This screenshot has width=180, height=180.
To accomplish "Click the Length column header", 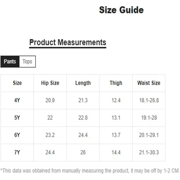I will [83, 83].
